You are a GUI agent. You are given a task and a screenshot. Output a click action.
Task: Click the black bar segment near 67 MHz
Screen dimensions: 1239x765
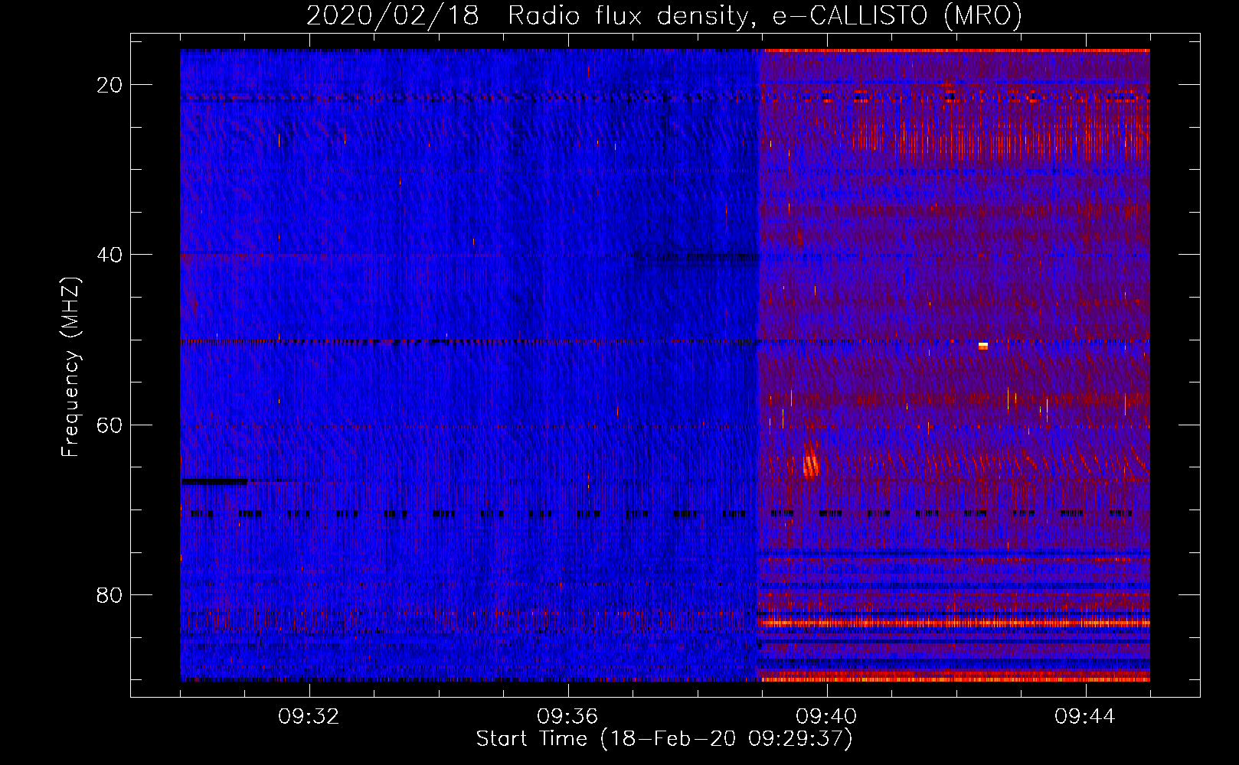(214, 481)
